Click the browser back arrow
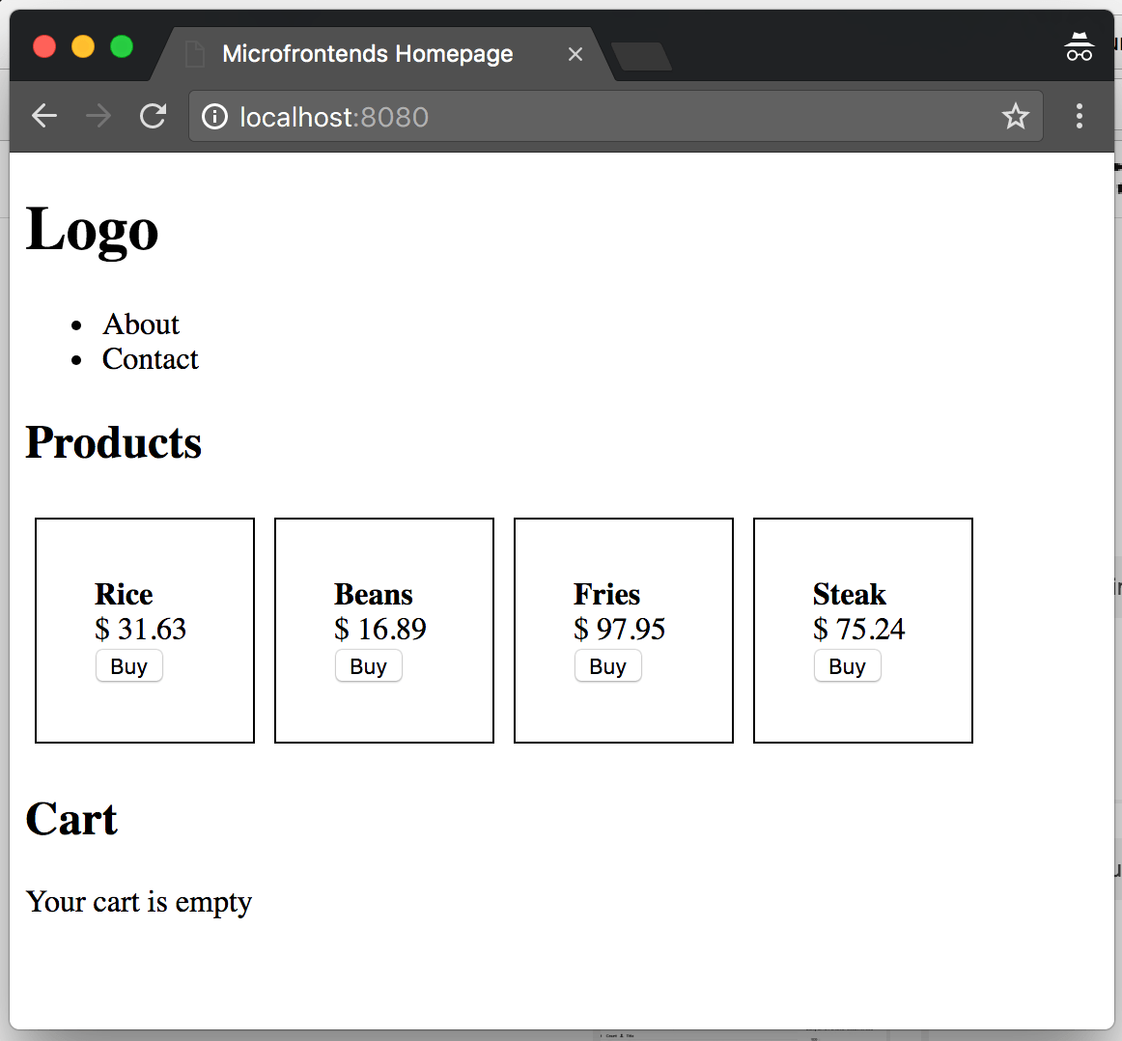This screenshot has height=1041, width=1122. [x=44, y=117]
